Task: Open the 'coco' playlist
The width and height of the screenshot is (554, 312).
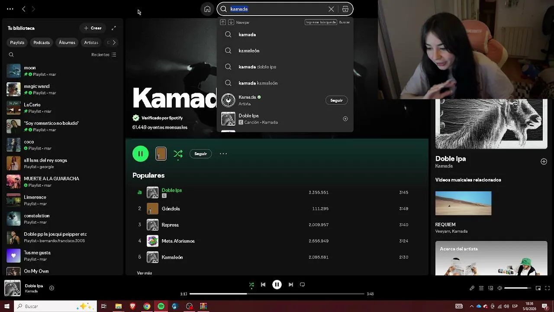Action: point(63,145)
